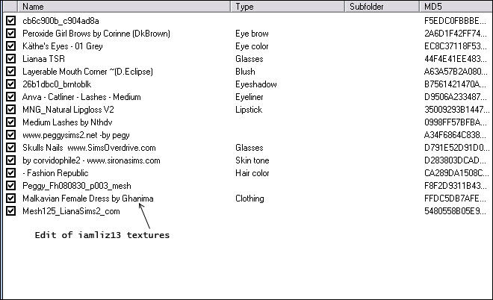493x300 pixels.
Task: Toggle the Lianaa TSR checkbox
Action: tap(10, 59)
